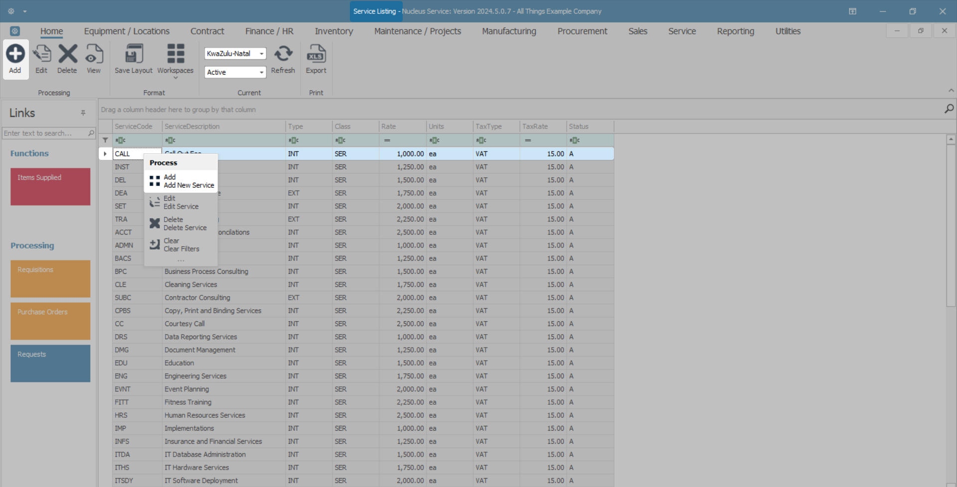
Task: Pin the Links panel
Action: (x=83, y=113)
